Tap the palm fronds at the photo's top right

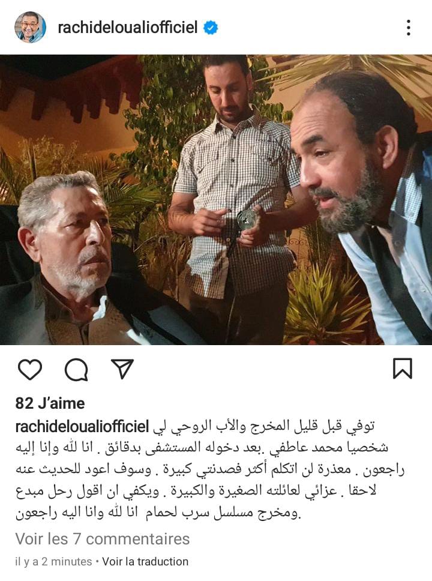356,74
